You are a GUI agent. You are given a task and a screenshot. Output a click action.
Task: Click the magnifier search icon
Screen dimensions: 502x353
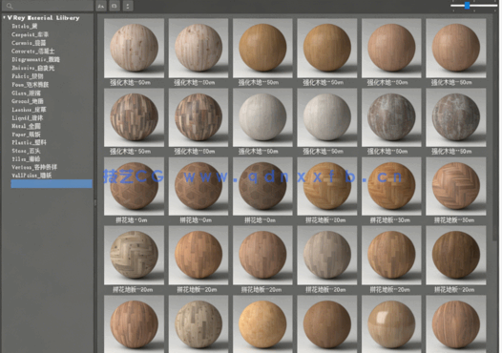10,6
